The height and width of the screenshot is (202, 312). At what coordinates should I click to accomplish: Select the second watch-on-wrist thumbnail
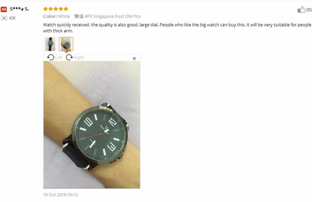pyautogui.click(x=66, y=44)
